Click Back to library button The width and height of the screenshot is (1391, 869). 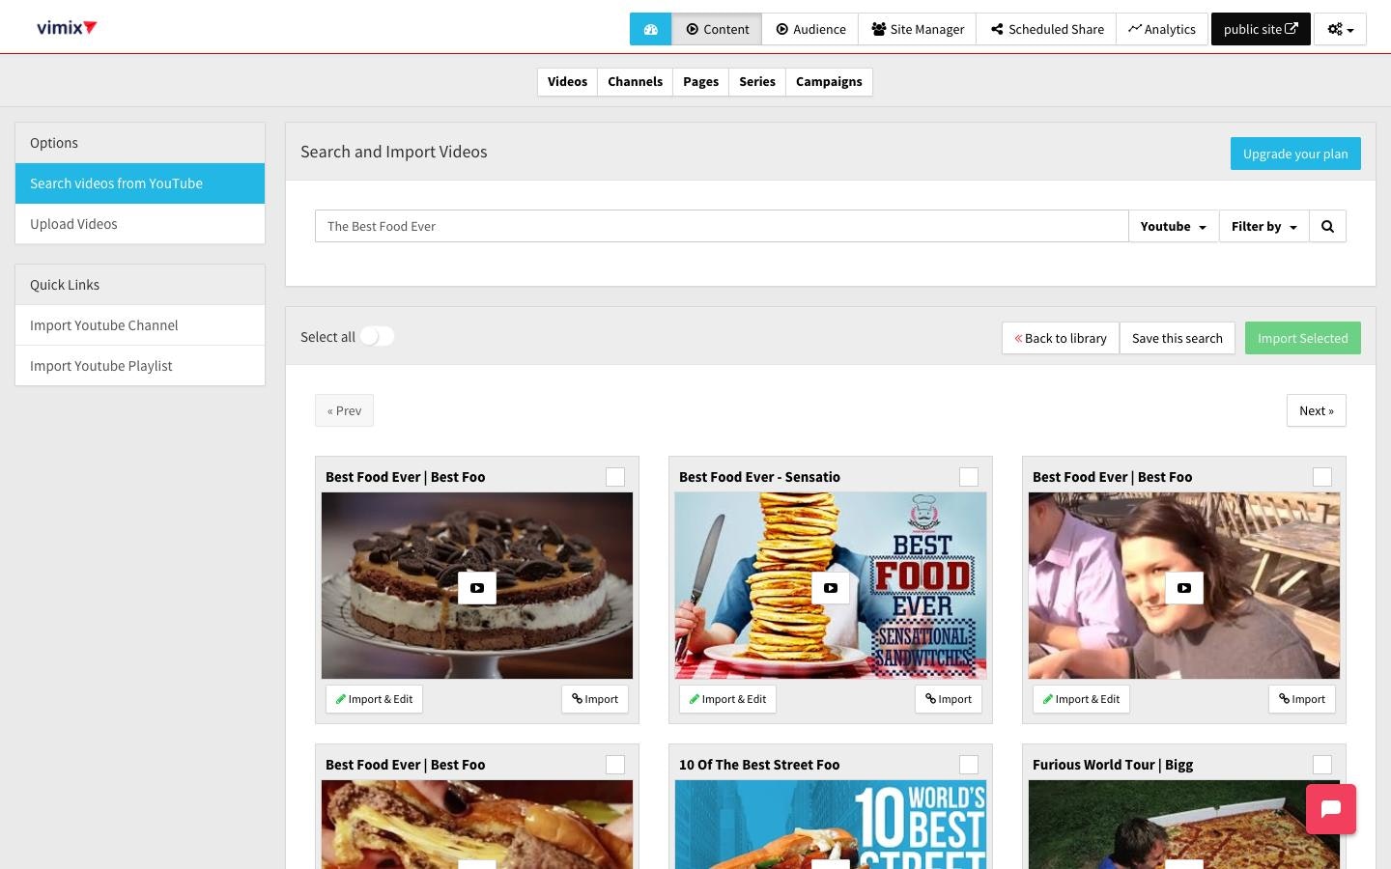[1061, 338]
